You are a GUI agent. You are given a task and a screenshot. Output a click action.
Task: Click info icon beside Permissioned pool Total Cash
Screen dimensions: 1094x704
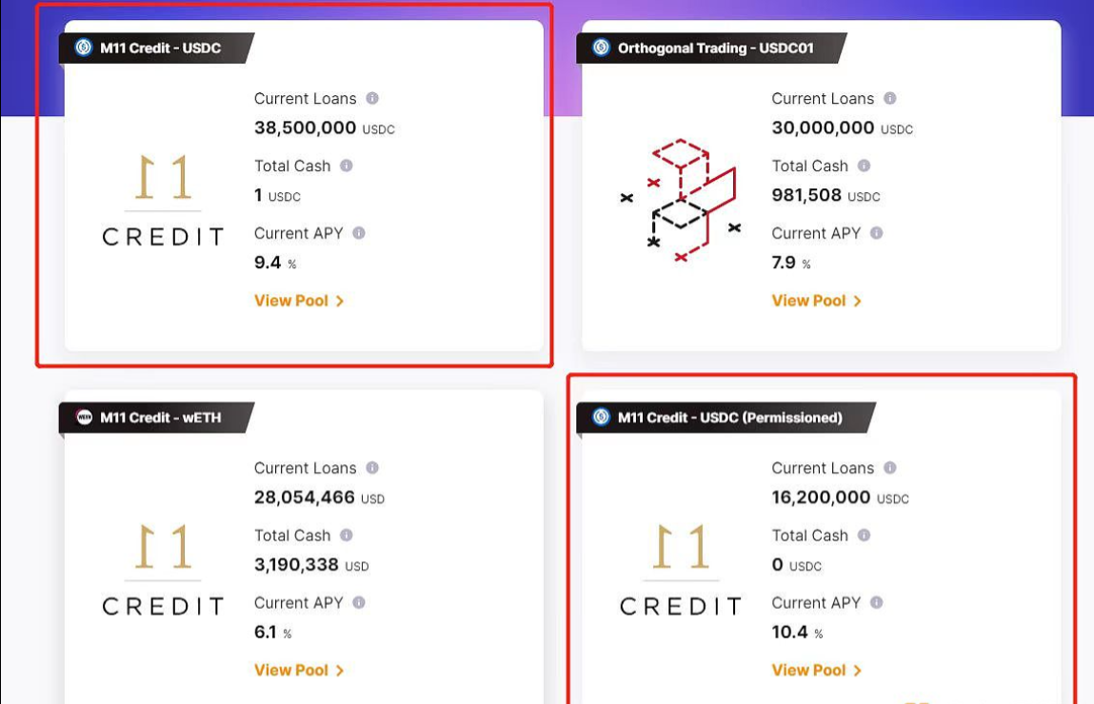tap(865, 536)
